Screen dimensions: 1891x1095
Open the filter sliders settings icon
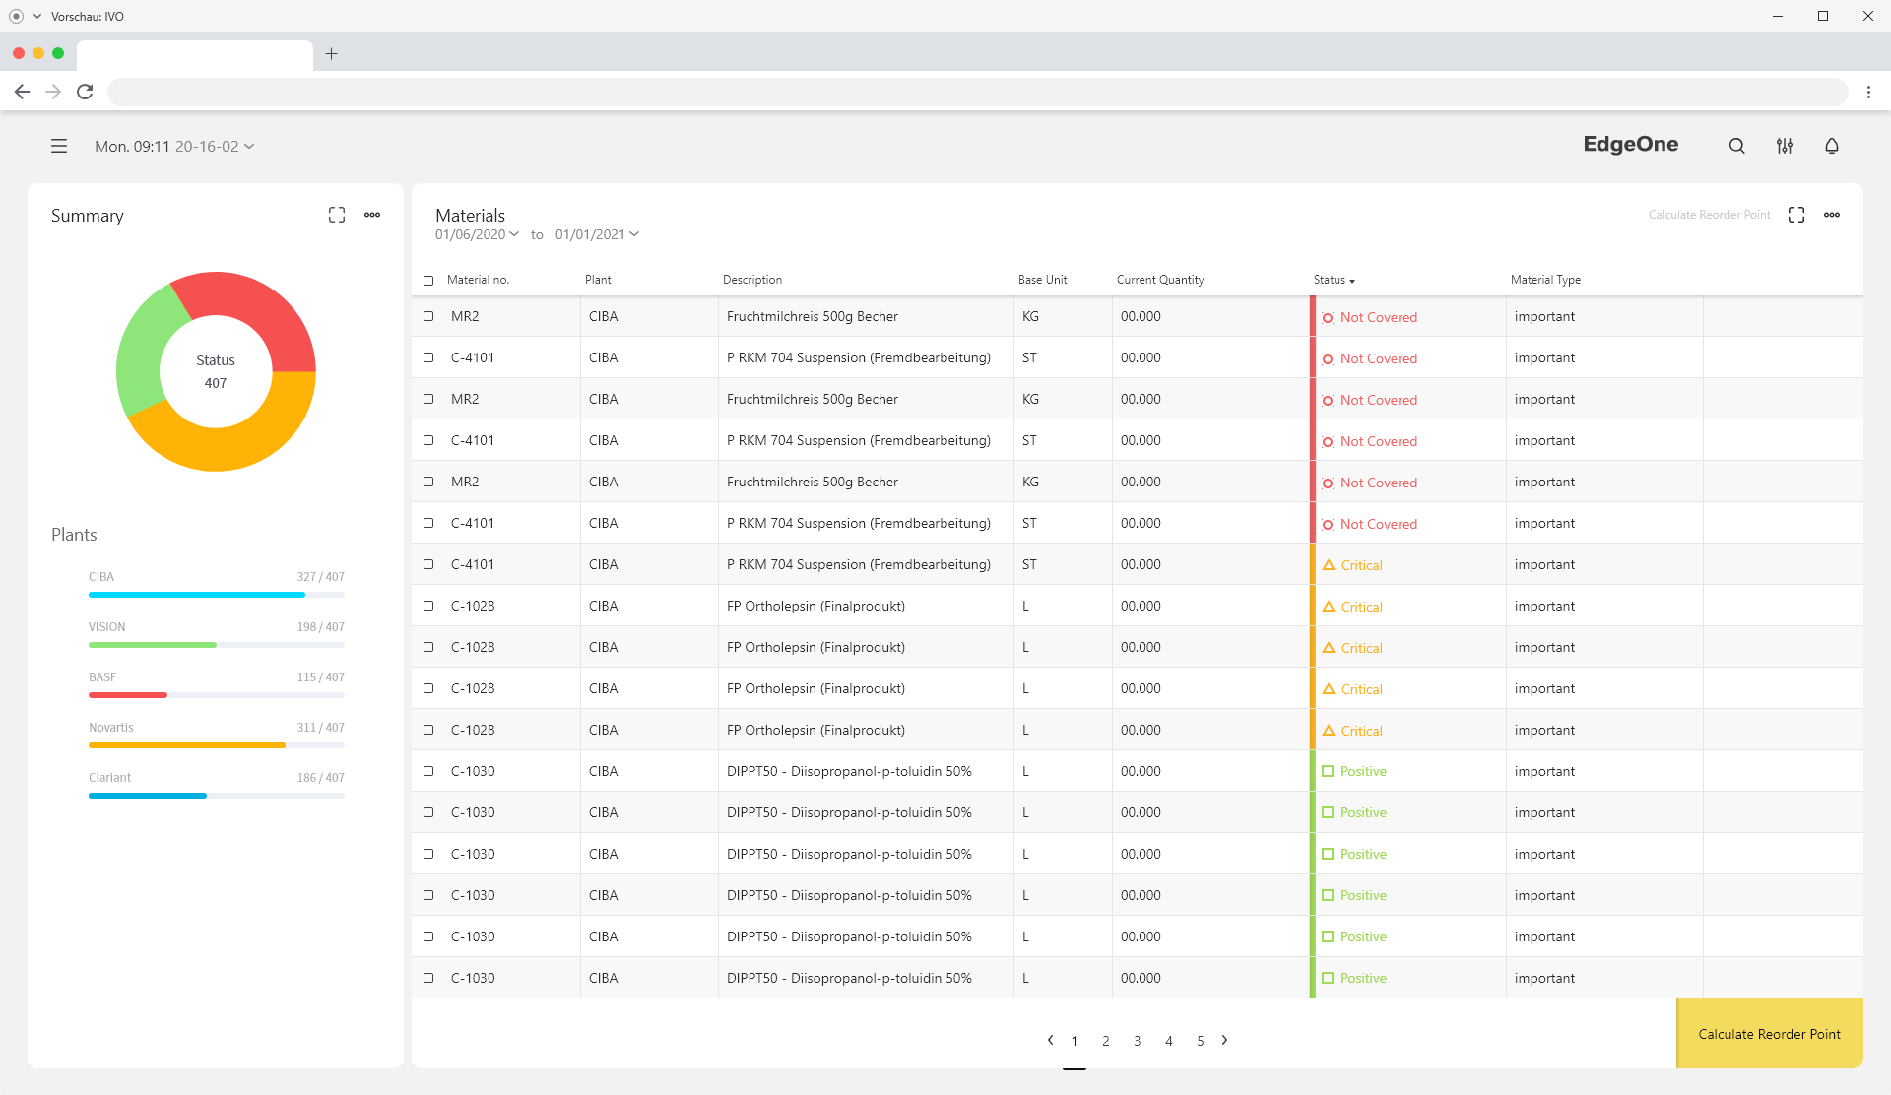tap(1784, 146)
